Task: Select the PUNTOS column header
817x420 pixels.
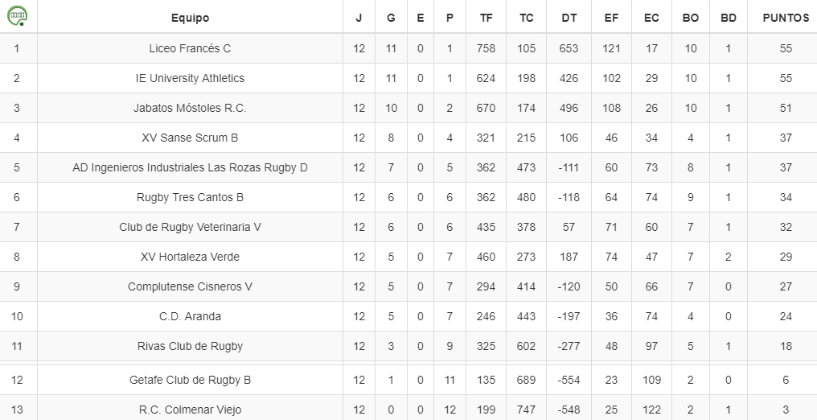Action: (786, 18)
